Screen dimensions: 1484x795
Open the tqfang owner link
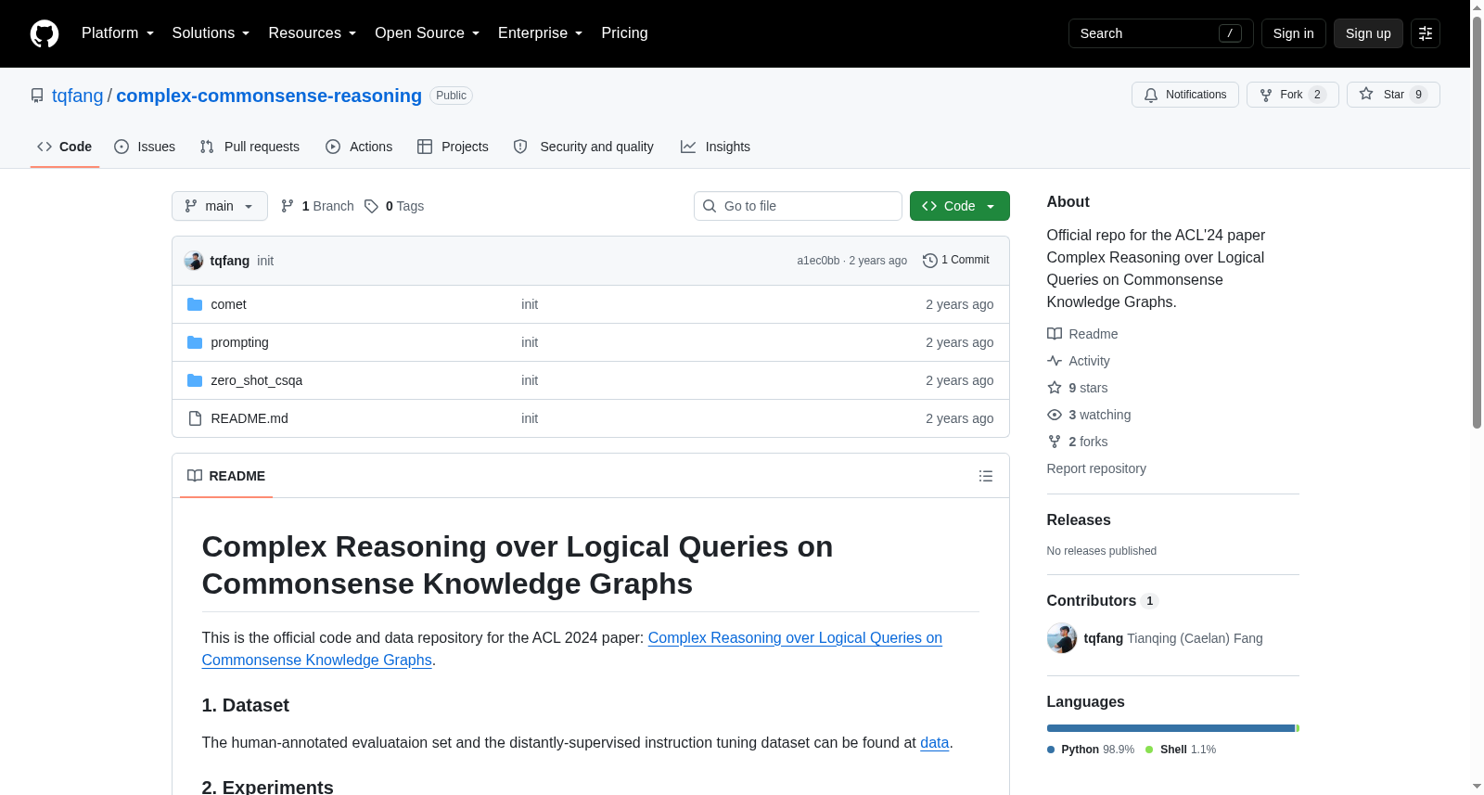tap(78, 96)
